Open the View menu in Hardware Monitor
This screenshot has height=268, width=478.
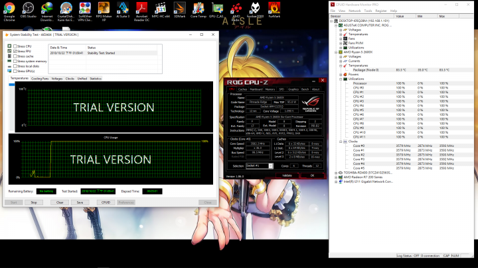(342, 11)
